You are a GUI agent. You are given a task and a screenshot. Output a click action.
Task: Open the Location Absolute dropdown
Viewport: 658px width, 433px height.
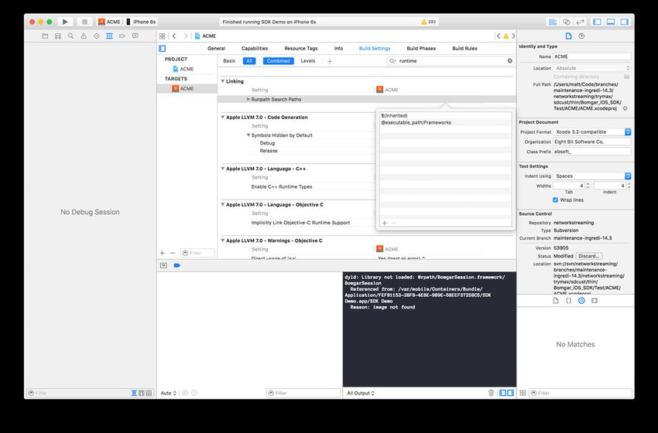[592, 68]
